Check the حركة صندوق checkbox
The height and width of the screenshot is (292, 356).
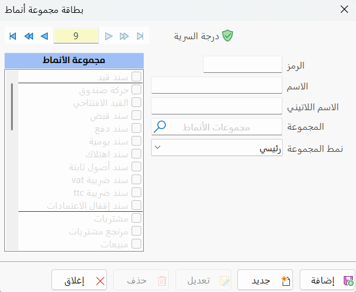tap(136, 89)
